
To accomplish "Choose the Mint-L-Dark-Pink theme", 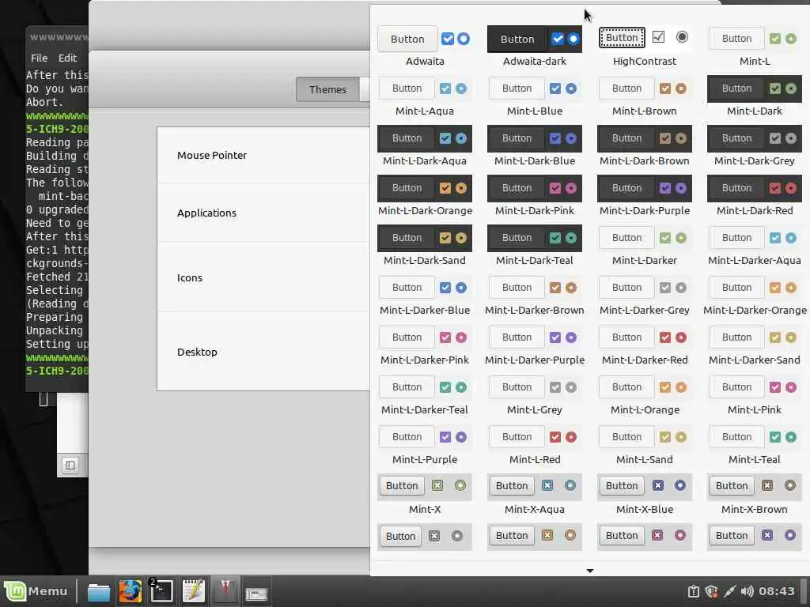I will (535, 196).
